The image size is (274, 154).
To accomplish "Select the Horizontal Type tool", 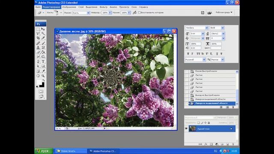I will pos(43,62).
